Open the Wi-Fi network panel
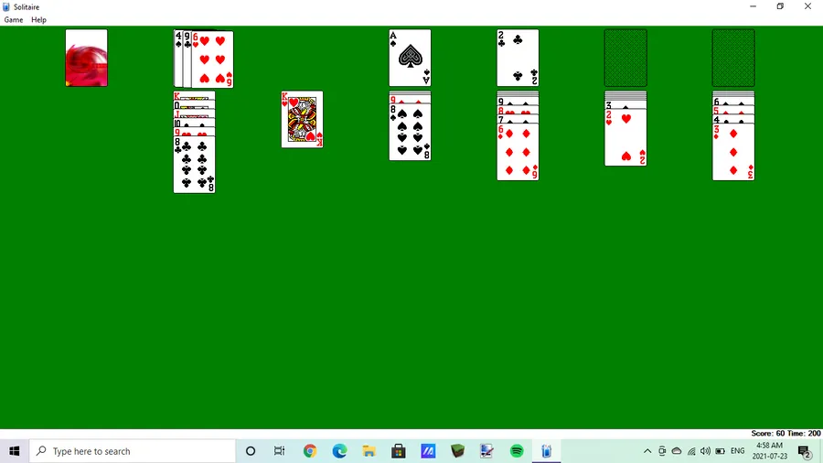Image resolution: width=823 pixels, height=463 pixels. pyautogui.click(x=691, y=451)
